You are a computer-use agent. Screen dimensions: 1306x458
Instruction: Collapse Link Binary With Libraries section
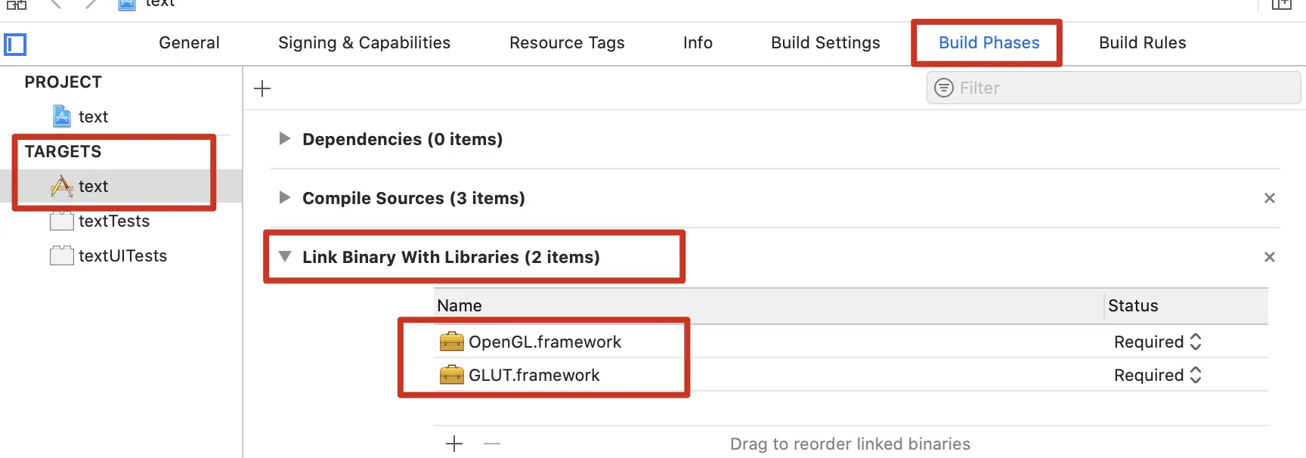(285, 256)
